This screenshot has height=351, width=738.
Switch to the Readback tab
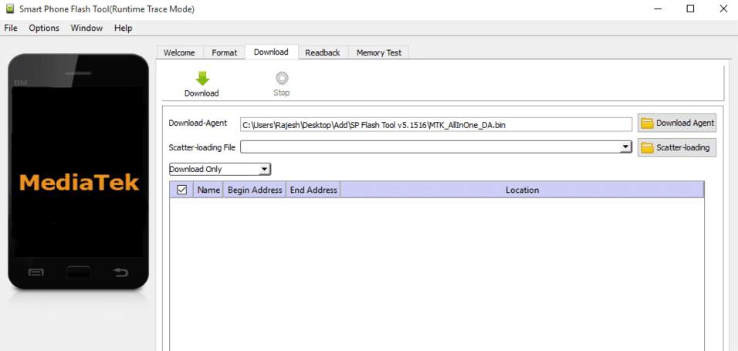pos(323,52)
